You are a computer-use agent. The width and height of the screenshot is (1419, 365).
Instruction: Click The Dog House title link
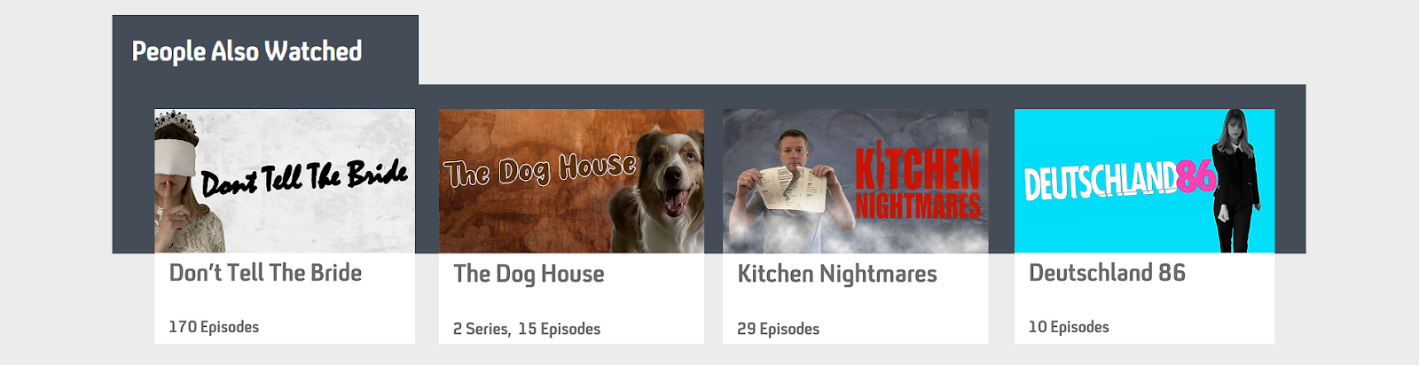pos(529,274)
